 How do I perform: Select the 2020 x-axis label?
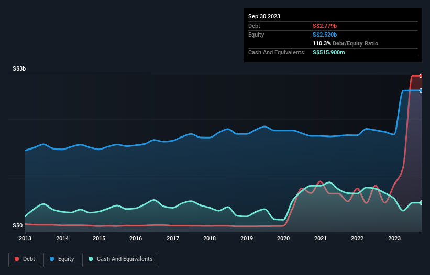coord(283,239)
